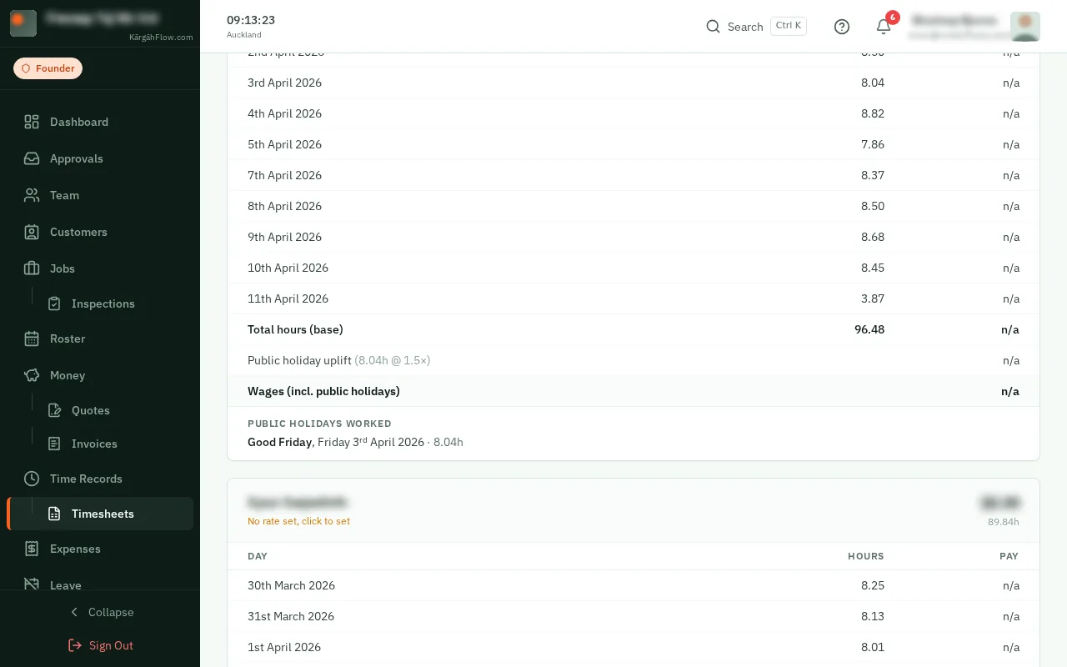
Task: Click the Leave icon in sidebar
Action: click(32, 584)
